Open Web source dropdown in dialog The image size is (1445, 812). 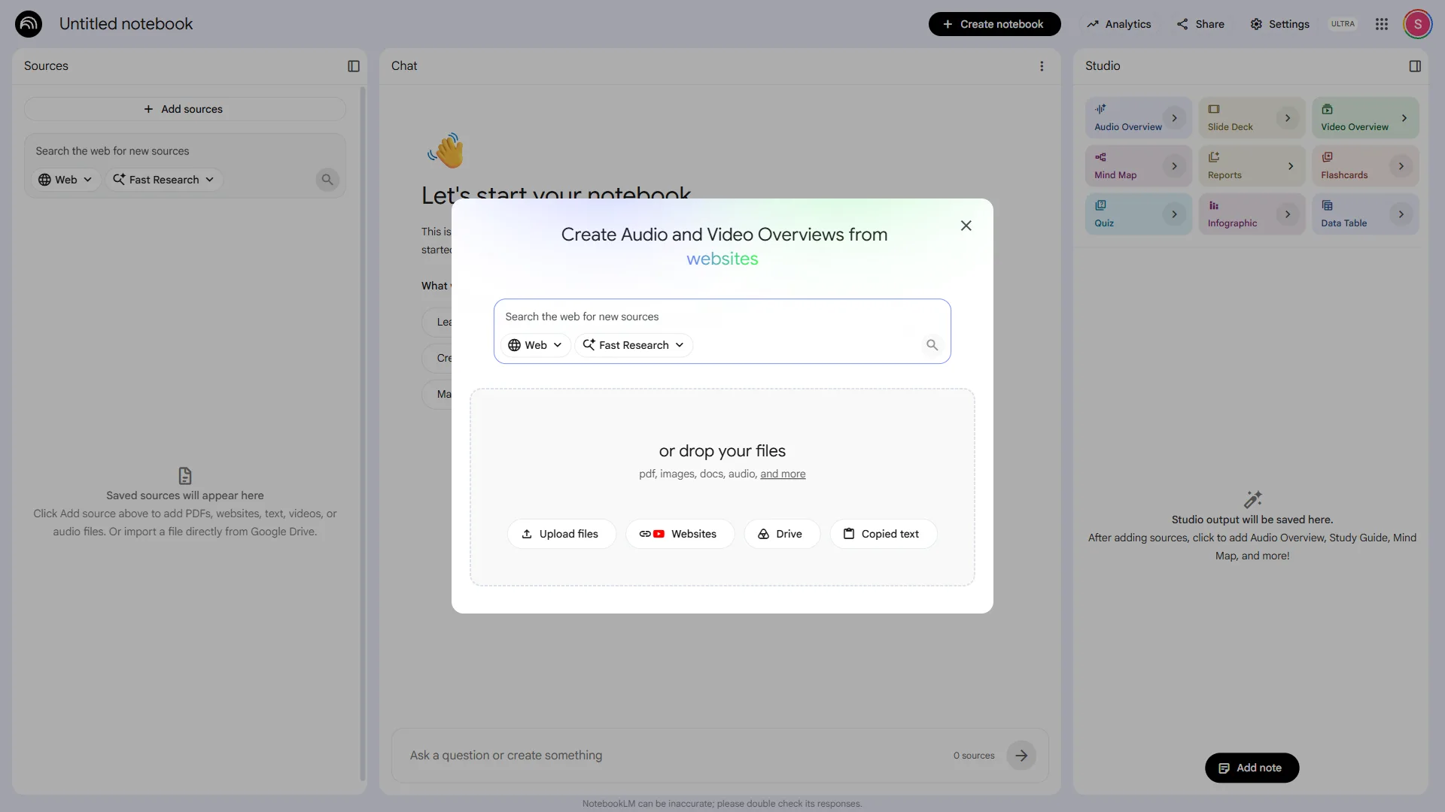coord(535,345)
